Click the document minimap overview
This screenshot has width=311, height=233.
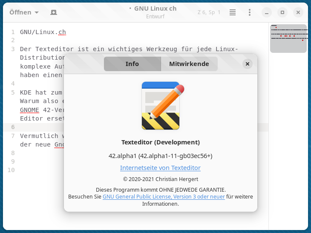click(288, 39)
